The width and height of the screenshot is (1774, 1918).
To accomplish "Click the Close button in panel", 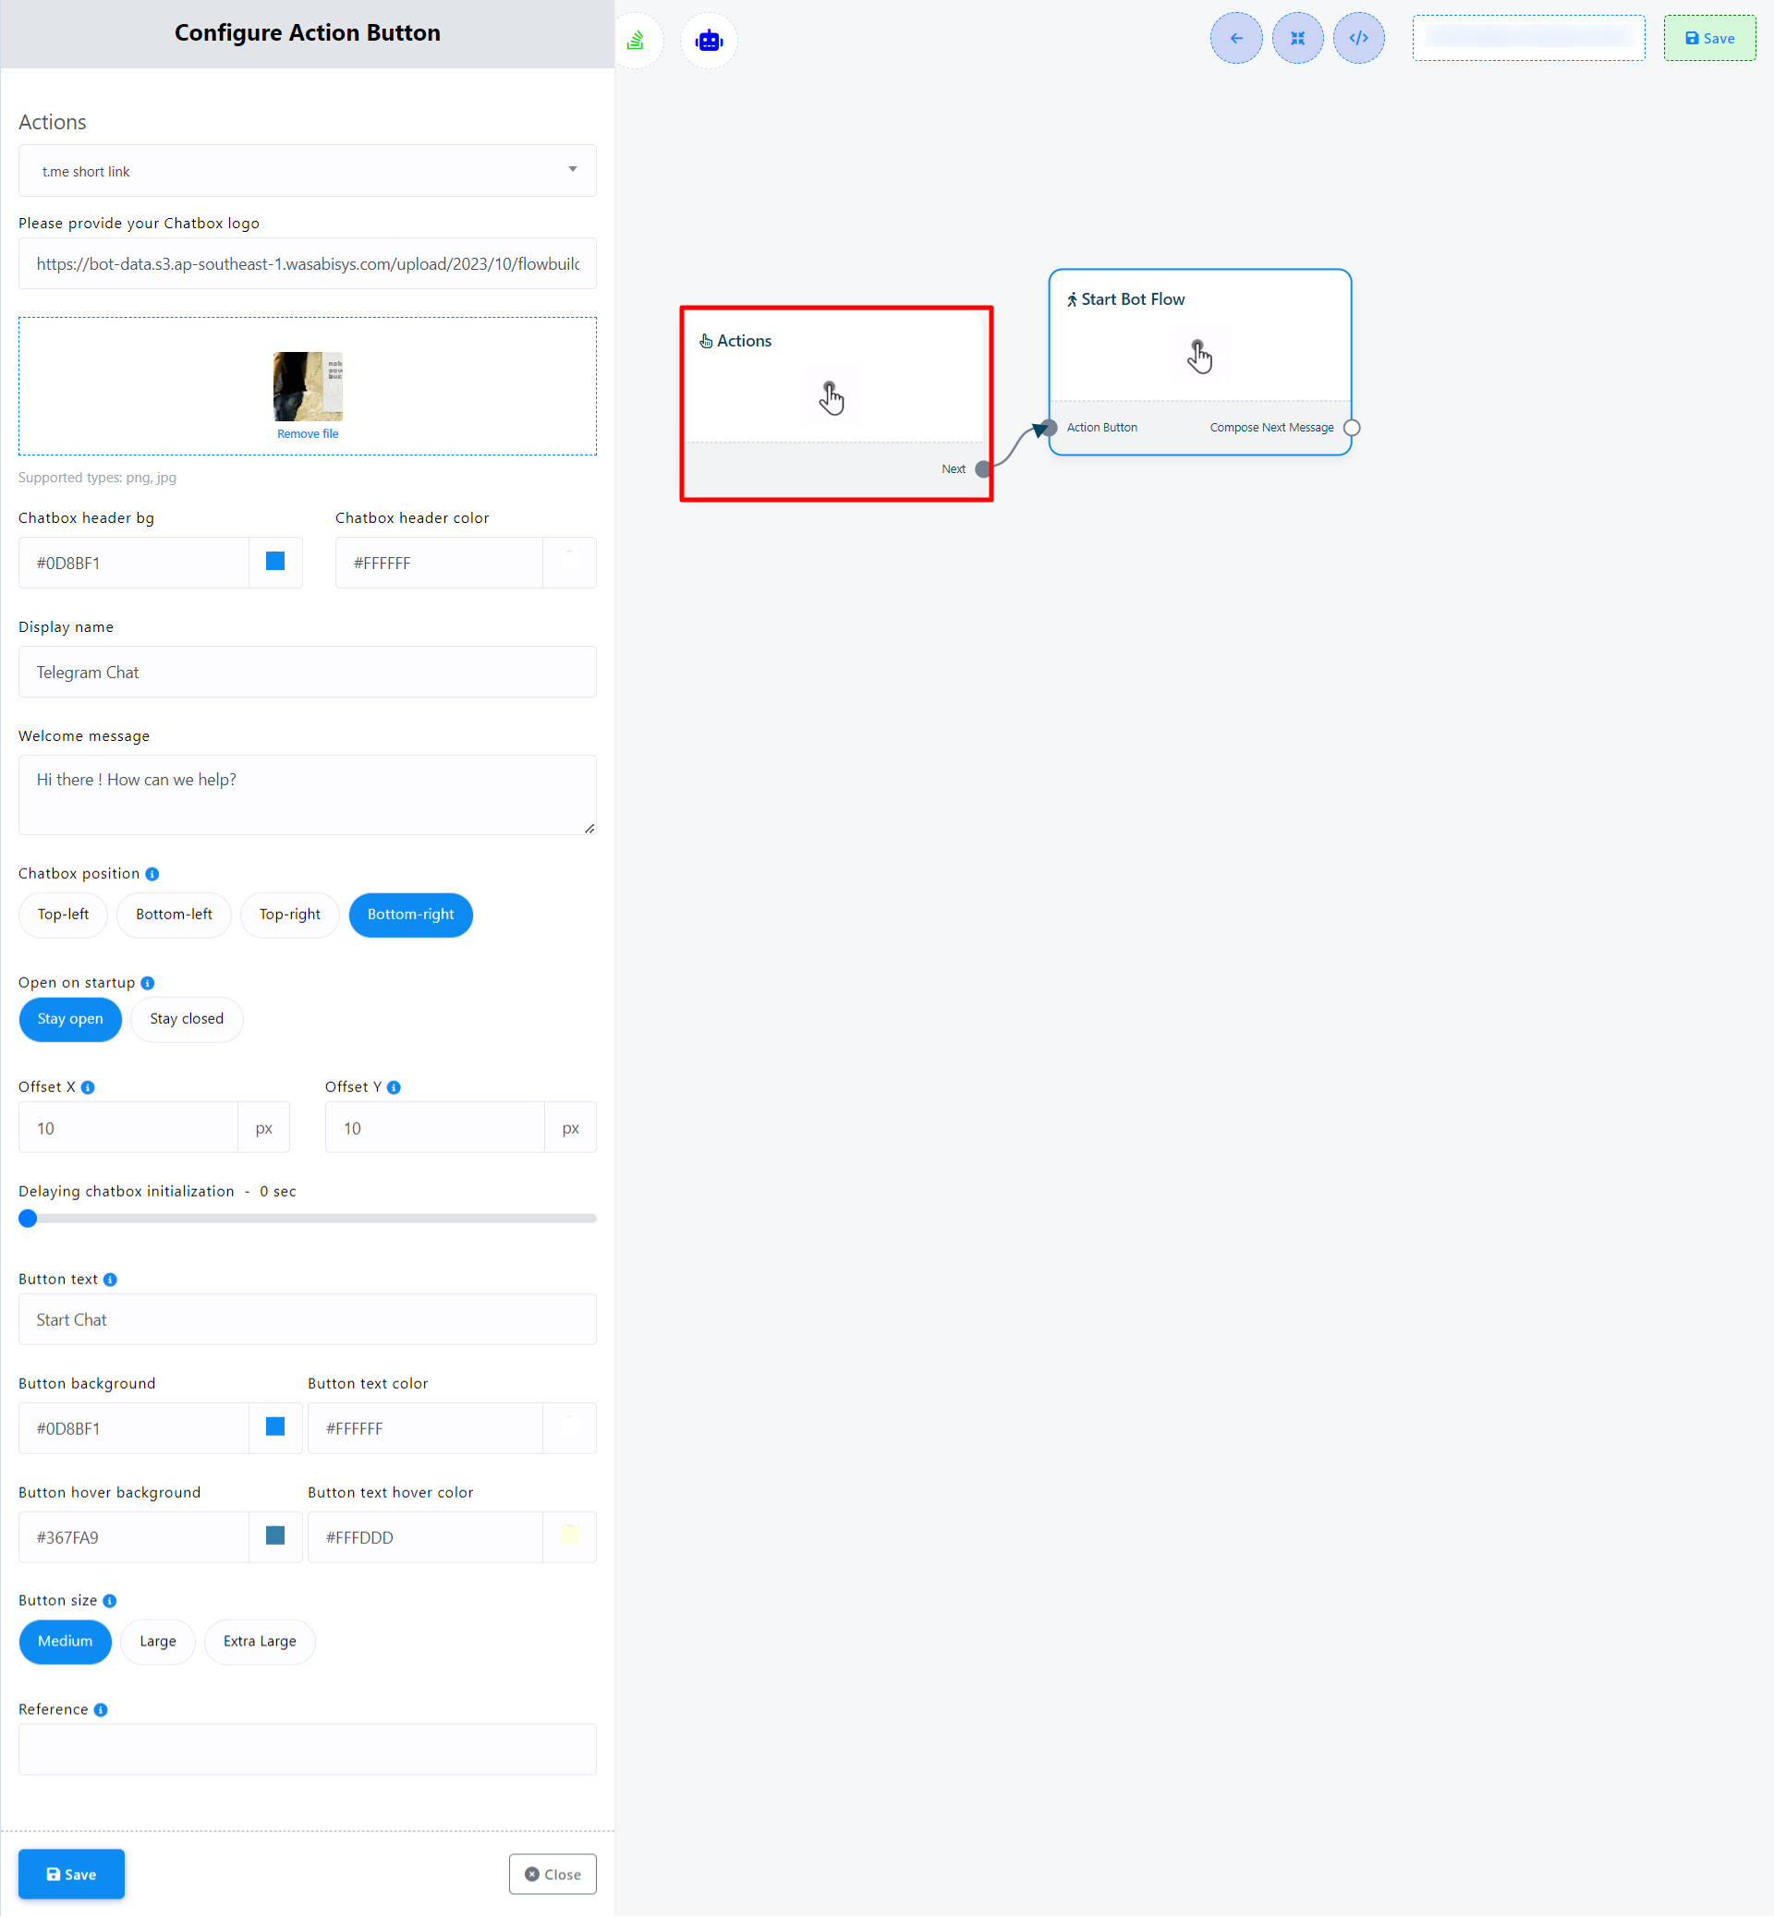I will 552,1874.
